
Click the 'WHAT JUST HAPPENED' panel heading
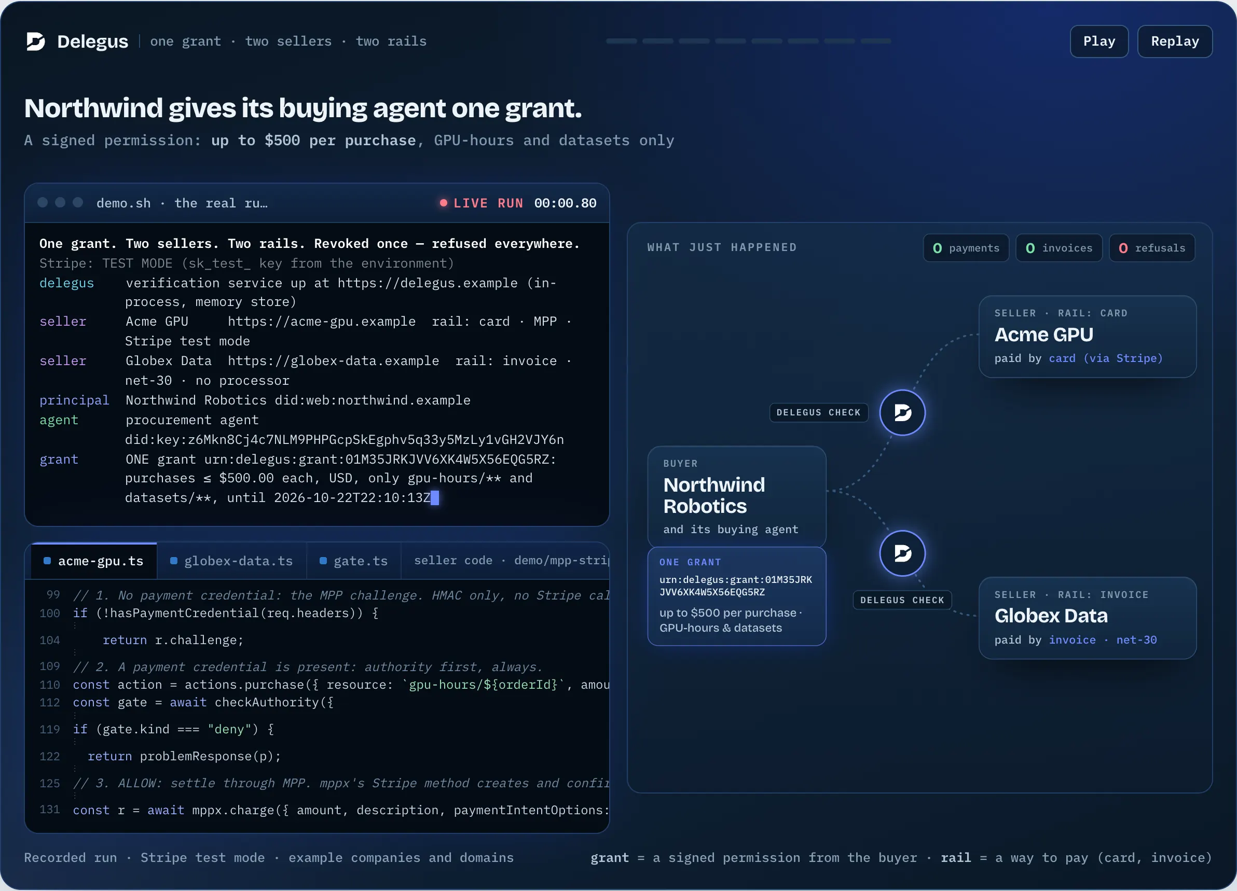point(722,247)
